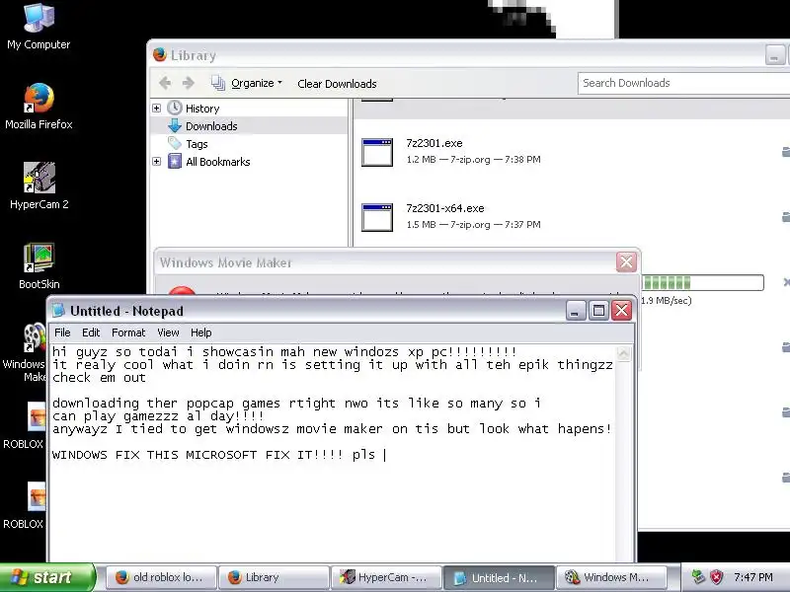Open the Organize dropdown in Library

[x=247, y=83]
